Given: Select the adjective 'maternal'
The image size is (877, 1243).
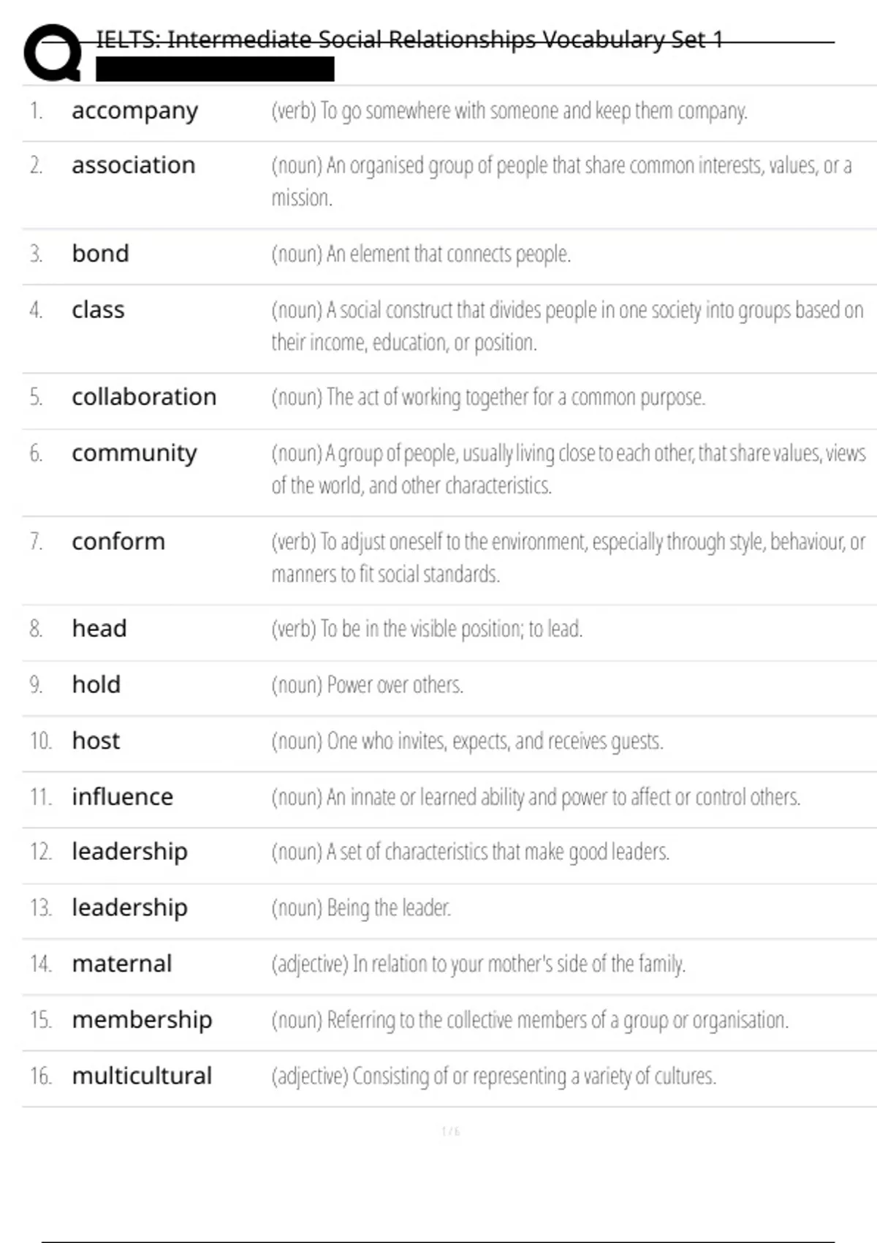Looking at the screenshot, I should point(121,964).
